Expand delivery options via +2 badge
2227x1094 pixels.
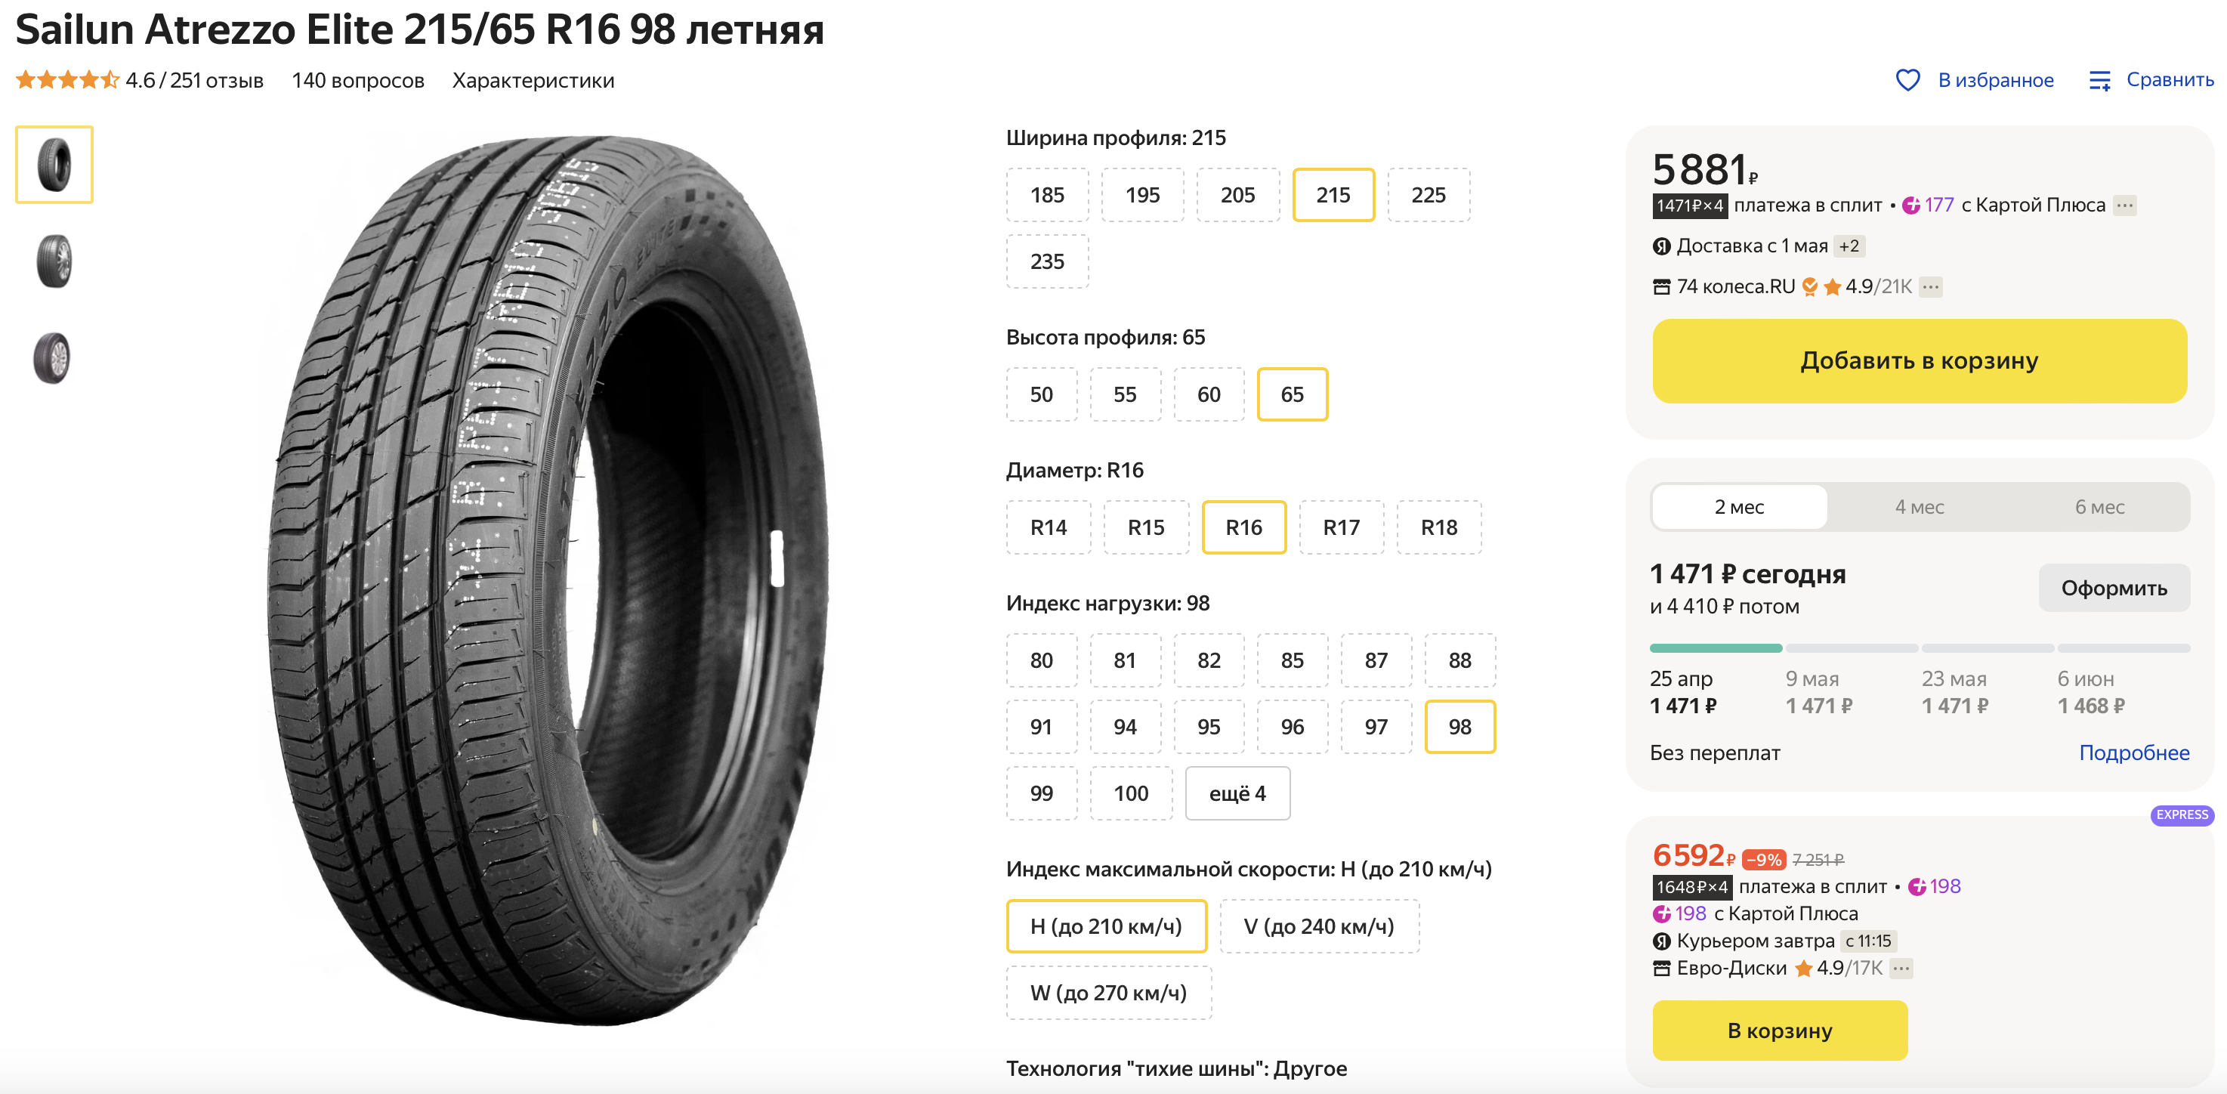pyautogui.click(x=1849, y=246)
